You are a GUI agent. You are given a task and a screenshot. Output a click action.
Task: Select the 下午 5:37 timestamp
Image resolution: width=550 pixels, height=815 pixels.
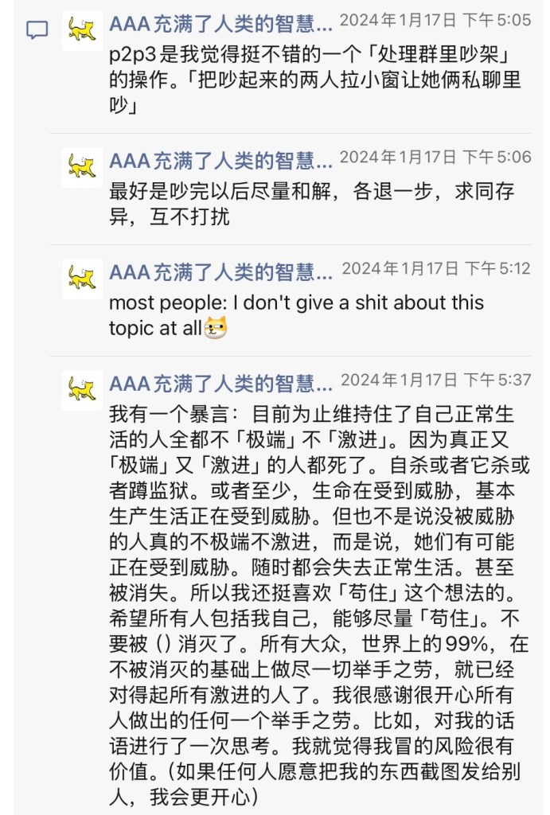[x=435, y=380]
